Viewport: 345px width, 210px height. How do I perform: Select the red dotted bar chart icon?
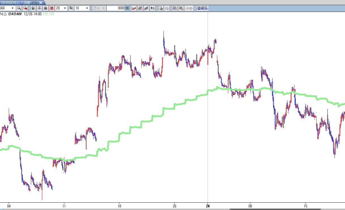click(140, 8)
